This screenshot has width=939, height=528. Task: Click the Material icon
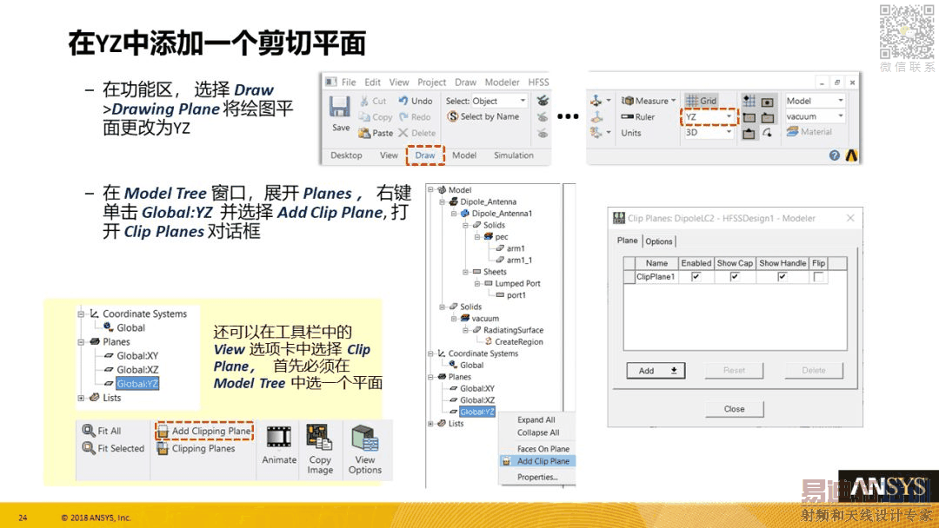click(792, 131)
